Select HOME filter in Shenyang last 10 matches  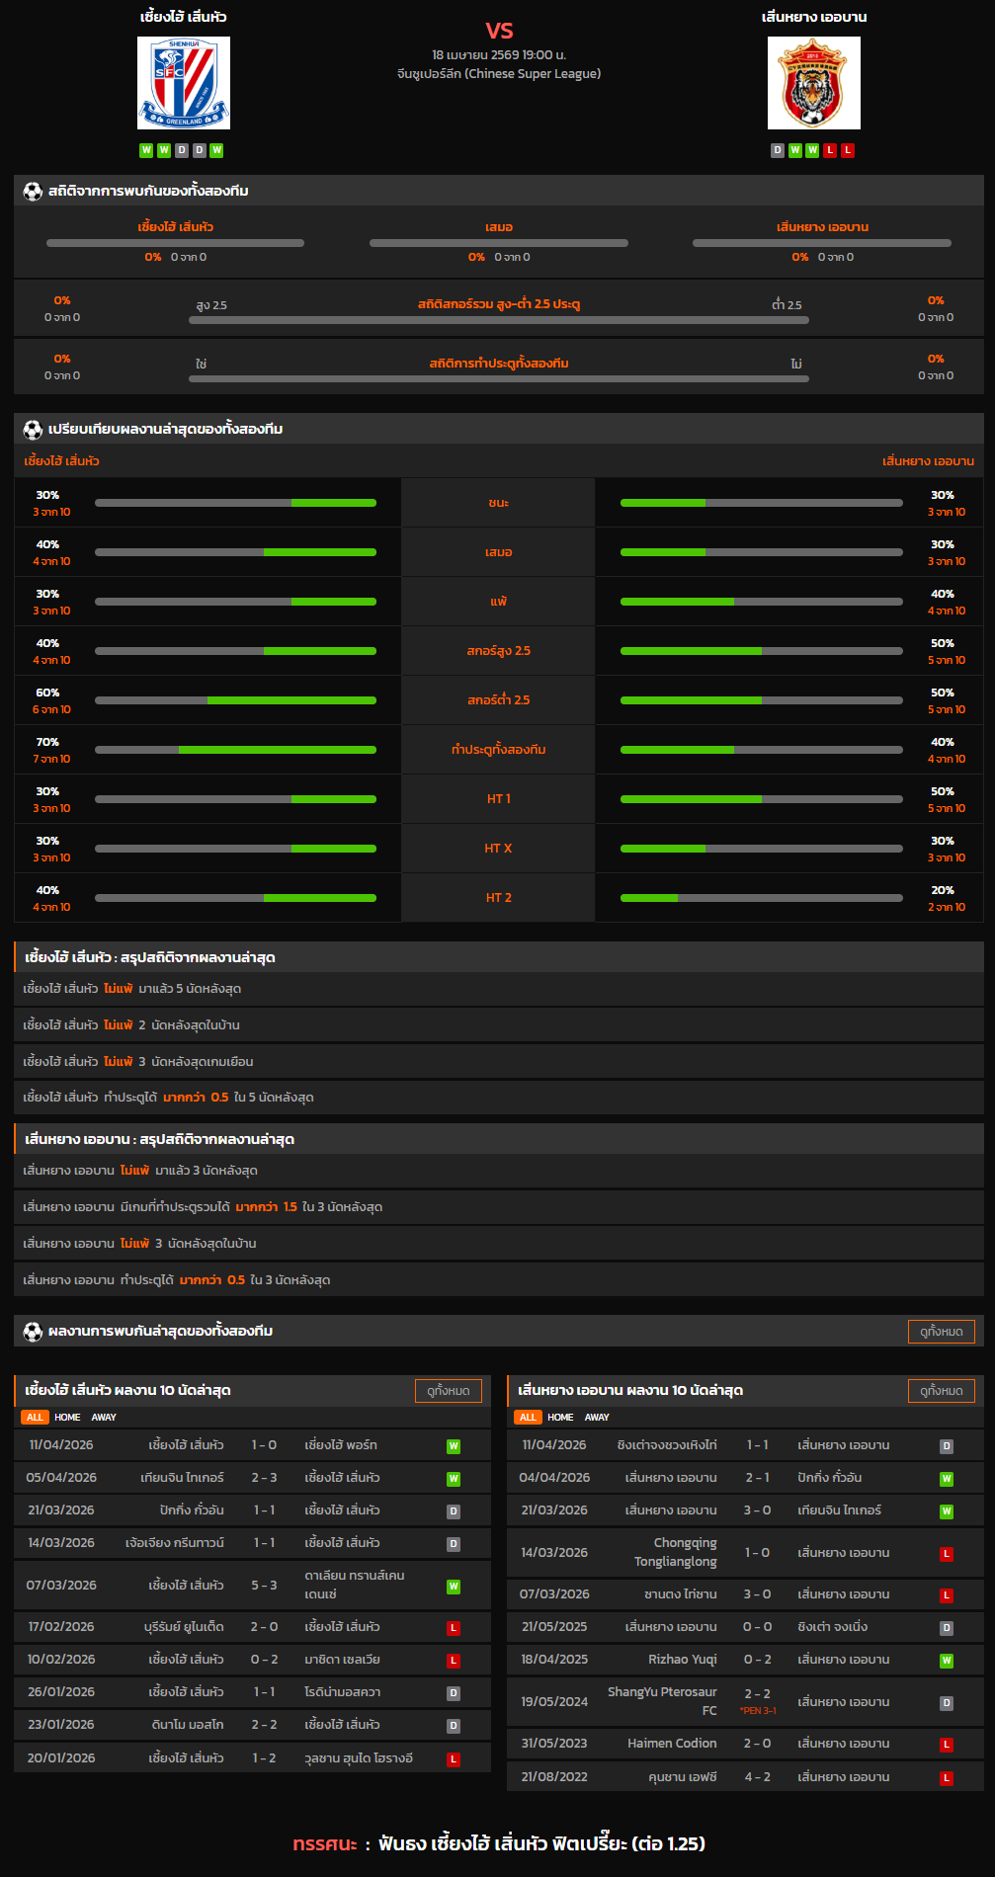coord(560,1418)
